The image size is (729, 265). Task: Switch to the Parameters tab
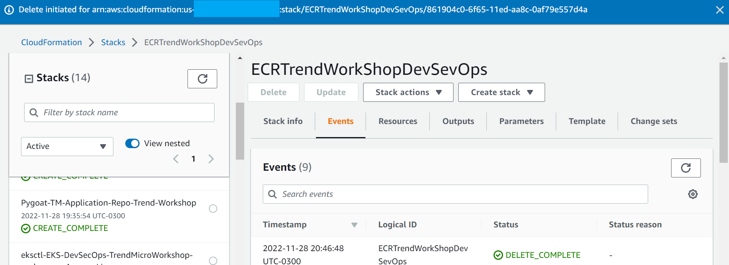521,121
